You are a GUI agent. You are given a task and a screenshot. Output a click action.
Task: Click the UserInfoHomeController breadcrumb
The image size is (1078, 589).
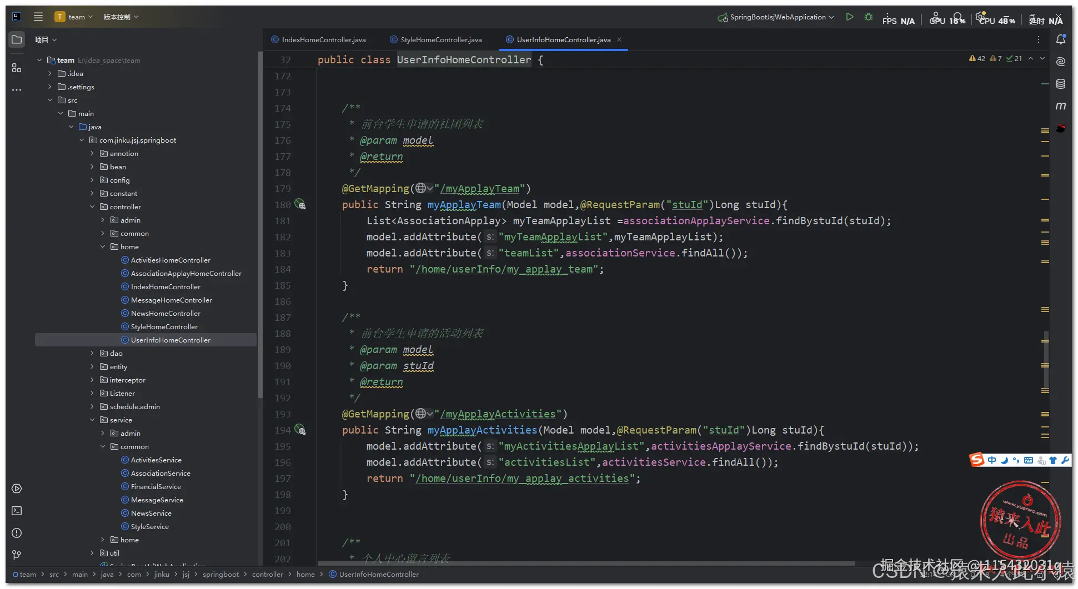(x=374, y=574)
